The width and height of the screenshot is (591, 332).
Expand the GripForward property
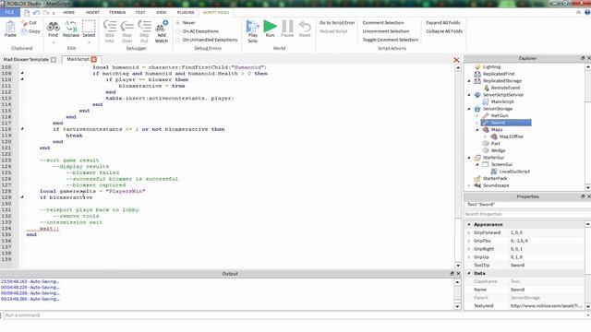click(x=469, y=232)
